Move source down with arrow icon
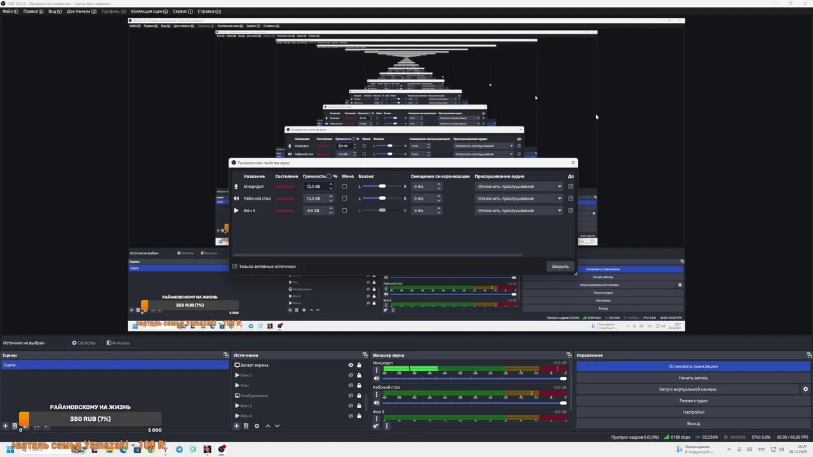The height and width of the screenshot is (457, 813). (x=277, y=426)
